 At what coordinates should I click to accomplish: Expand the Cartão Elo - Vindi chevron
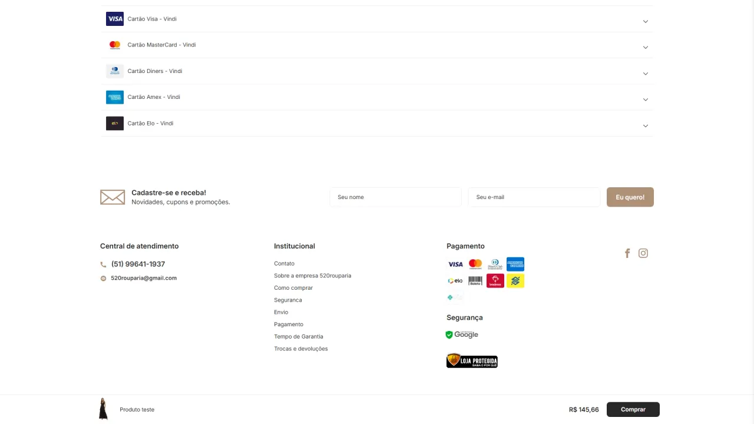click(x=646, y=126)
